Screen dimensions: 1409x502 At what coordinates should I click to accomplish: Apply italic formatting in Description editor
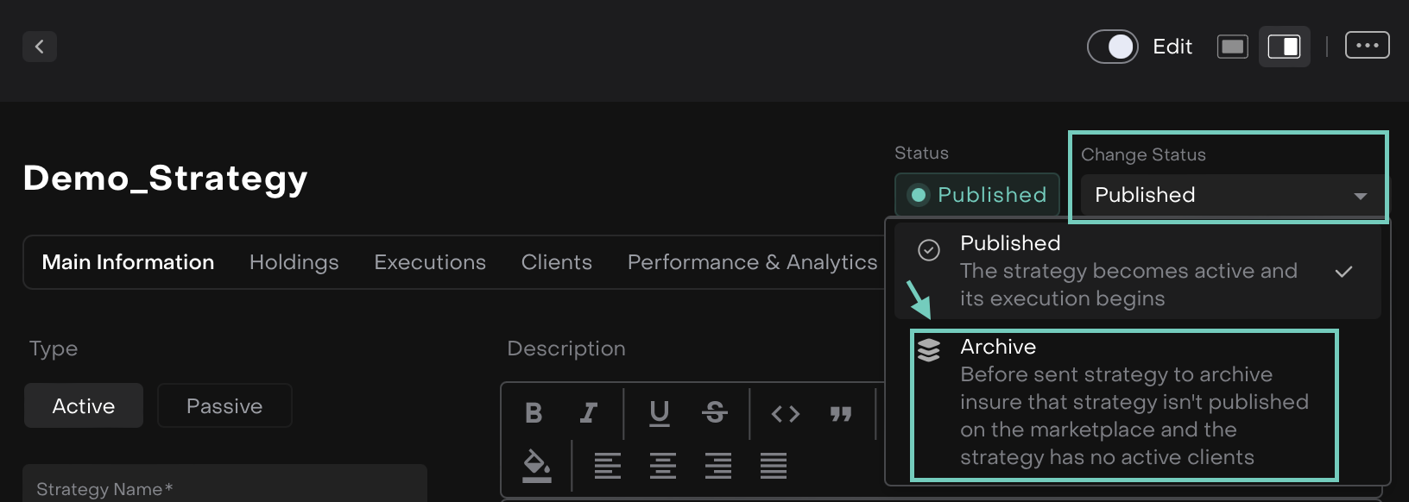click(x=589, y=414)
